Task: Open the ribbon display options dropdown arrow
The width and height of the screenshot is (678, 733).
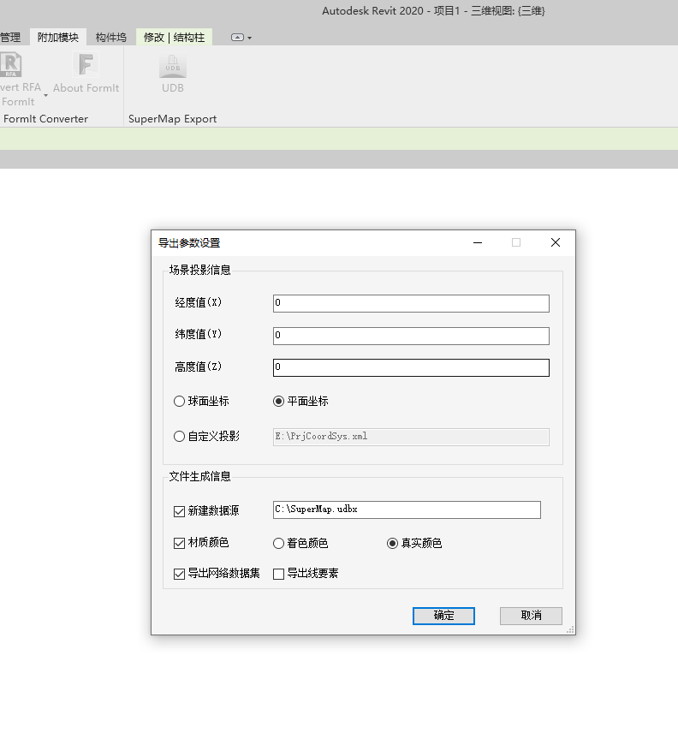Action: click(x=249, y=39)
